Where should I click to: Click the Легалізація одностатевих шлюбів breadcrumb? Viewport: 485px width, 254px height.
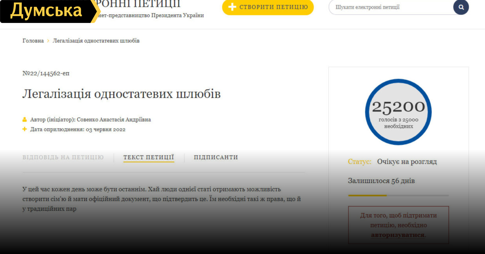click(96, 41)
